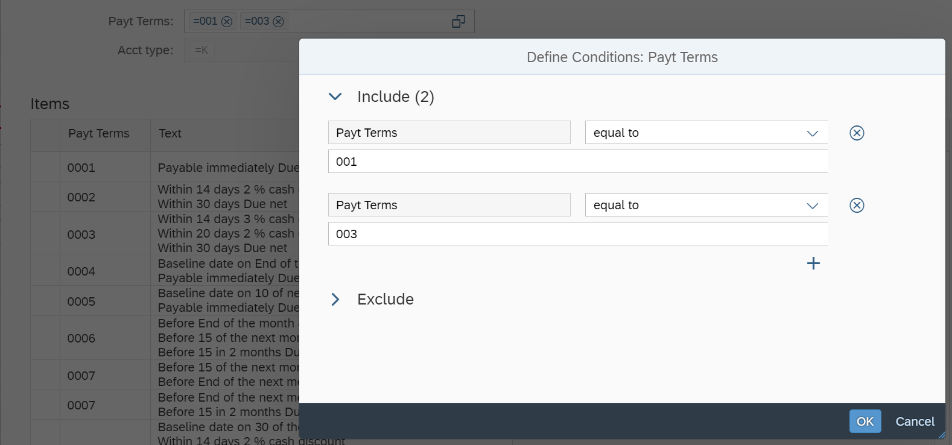Click the first condition's Payt Terms field name box
Viewport: 952px width, 445px height.
click(x=449, y=133)
